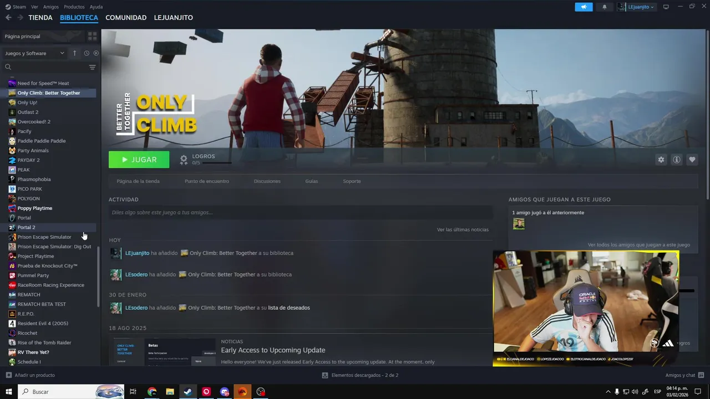Click the green JUGAR button
This screenshot has width=710, height=399.
[139, 160]
